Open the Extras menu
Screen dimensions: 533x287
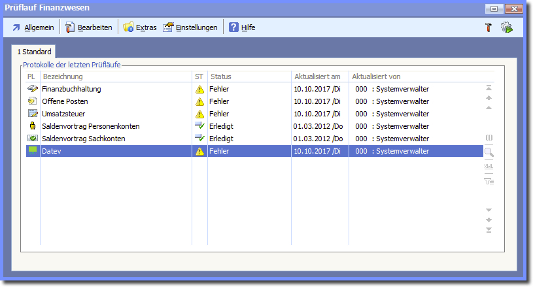pyautogui.click(x=140, y=27)
